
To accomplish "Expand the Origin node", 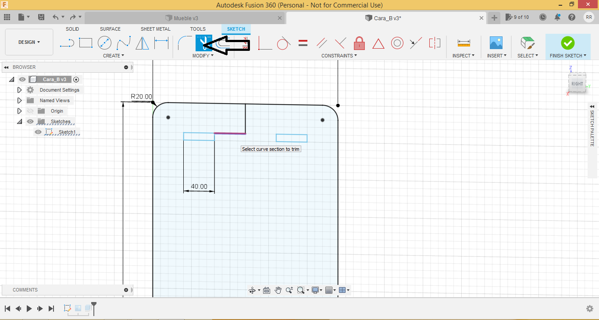I will 19,111.
